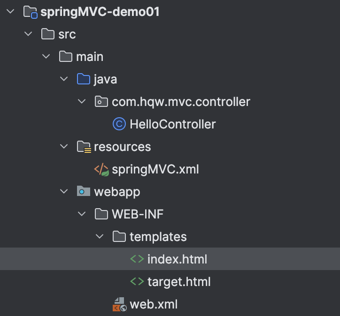Click the index.html file icon
This screenshot has width=340, height=316.
[x=137, y=259]
